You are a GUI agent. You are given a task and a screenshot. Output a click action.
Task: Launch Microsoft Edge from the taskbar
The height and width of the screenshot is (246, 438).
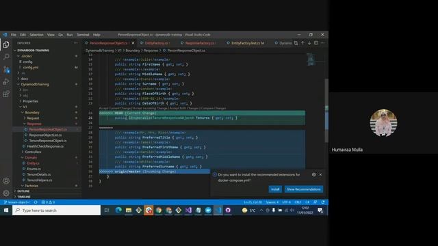click(x=118, y=210)
